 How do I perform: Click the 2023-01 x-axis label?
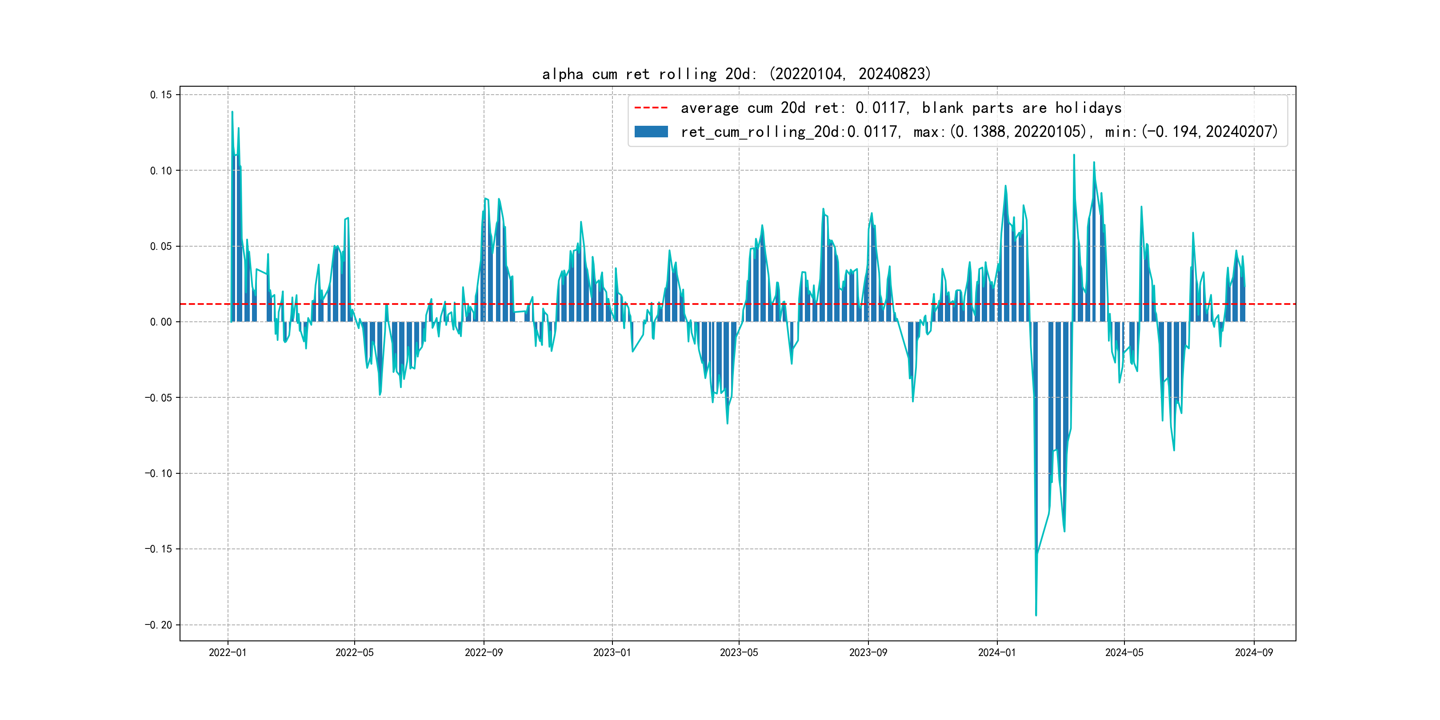[x=612, y=652]
